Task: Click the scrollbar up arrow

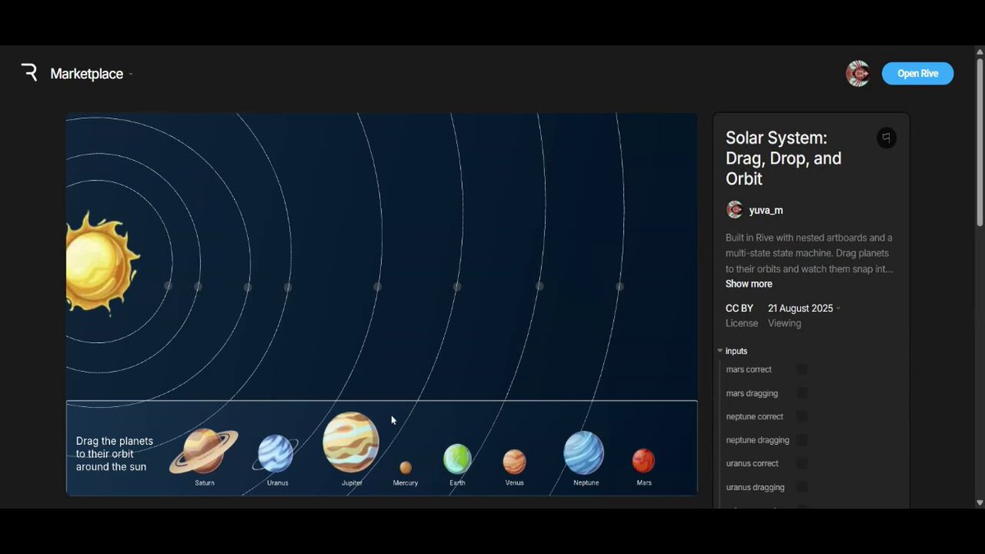Action: (979, 52)
